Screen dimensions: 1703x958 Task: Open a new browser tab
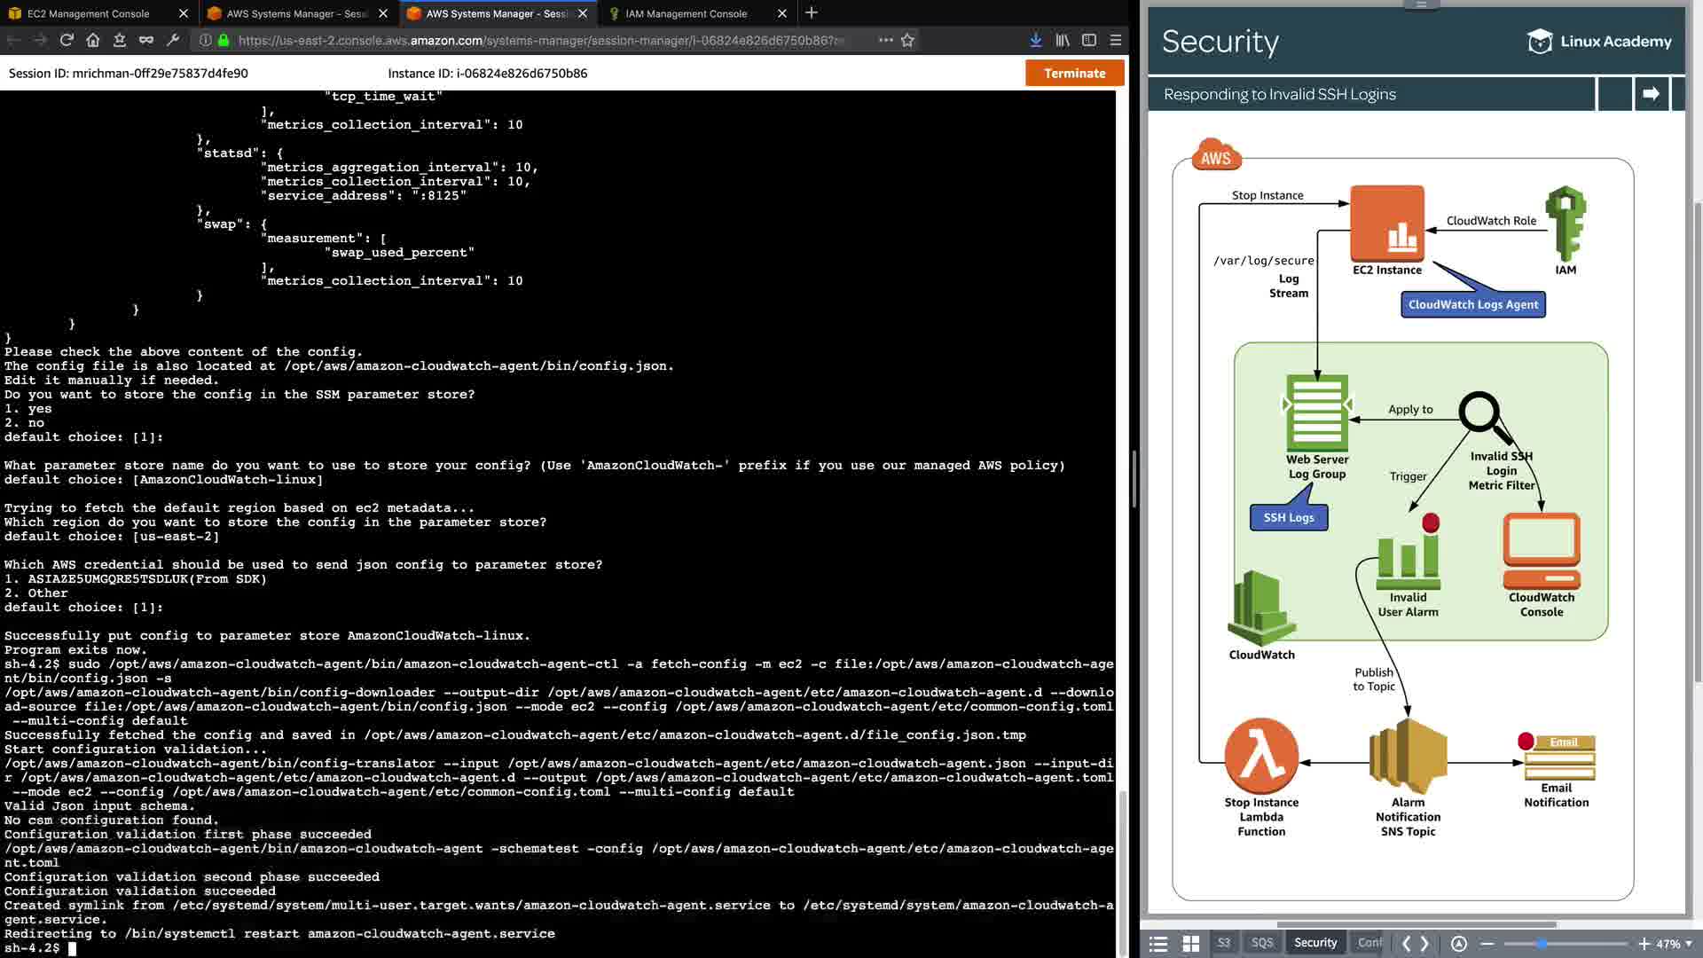[811, 13]
